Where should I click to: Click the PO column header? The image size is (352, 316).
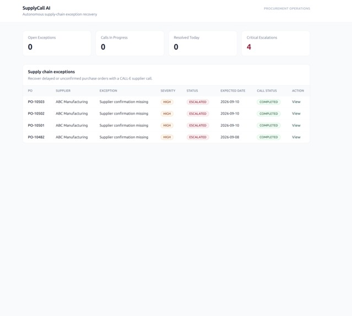[x=30, y=90]
